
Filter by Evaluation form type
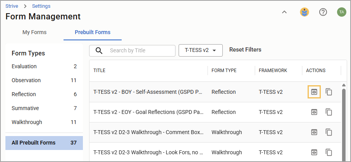[44, 66]
